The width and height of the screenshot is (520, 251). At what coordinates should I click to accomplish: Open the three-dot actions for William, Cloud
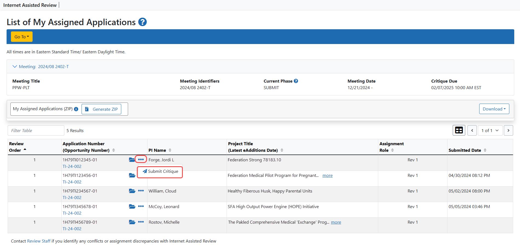(x=141, y=191)
